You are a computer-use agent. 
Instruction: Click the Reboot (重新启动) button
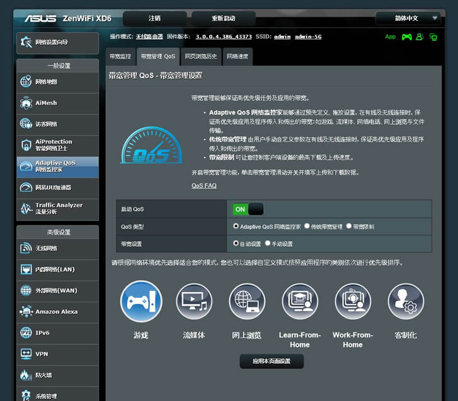224,18
